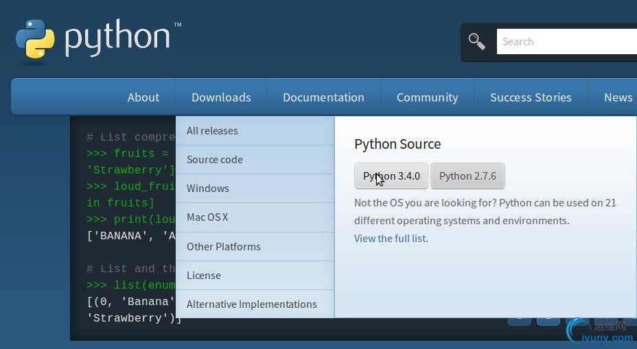Click the Python Source heading
The image size is (637, 349).
point(397,144)
